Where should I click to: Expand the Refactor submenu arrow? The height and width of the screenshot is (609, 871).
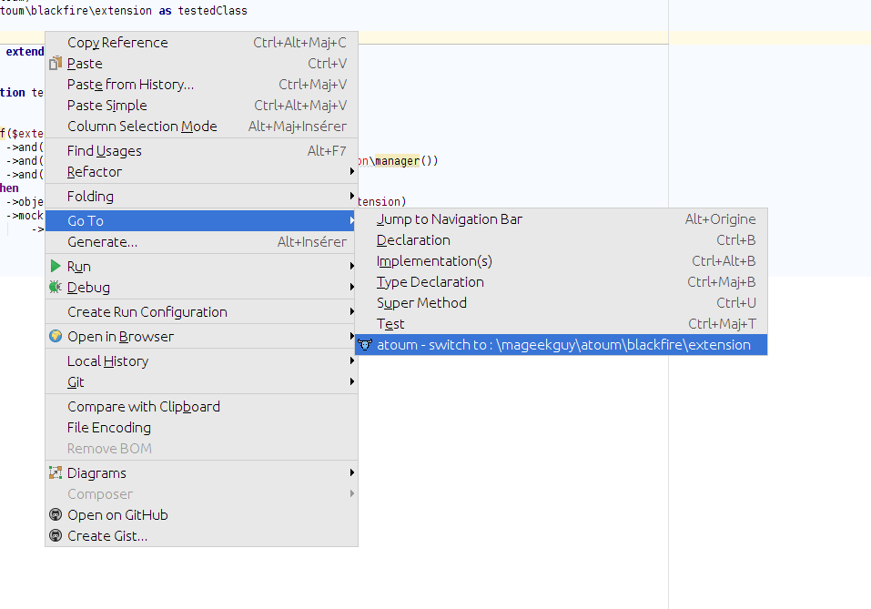pos(351,172)
